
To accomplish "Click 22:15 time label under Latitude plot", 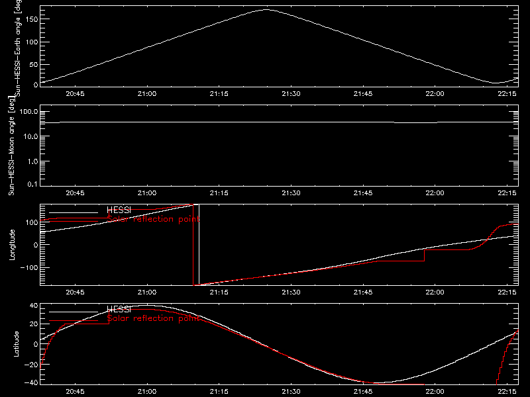I will tap(507, 392).
